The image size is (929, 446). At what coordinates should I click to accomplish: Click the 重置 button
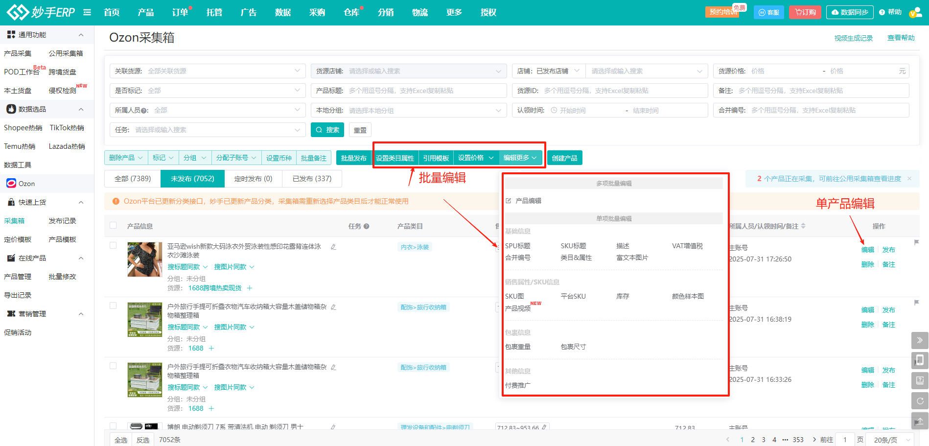coord(360,130)
